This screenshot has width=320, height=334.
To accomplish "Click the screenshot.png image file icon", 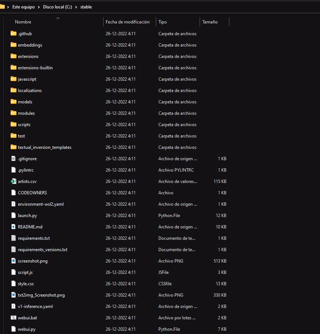I will click(x=14, y=261).
